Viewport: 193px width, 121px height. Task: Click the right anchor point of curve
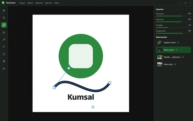click(x=110, y=83)
